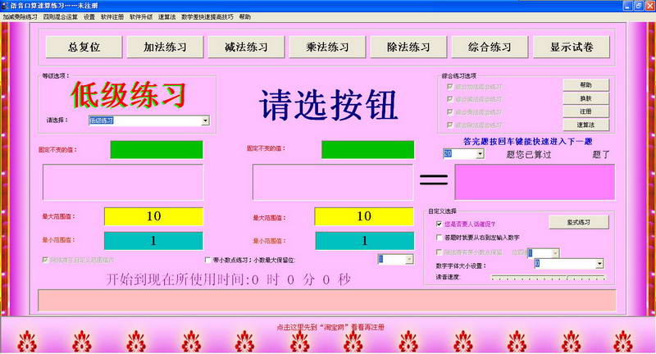The height and width of the screenshot is (354, 656).
Task: Click the 点击这里先到淘宝网看看再注册 link
Action: coord(330,327)
